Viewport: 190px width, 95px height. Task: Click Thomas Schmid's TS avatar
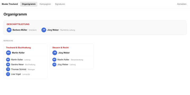[x=8, y=69]
